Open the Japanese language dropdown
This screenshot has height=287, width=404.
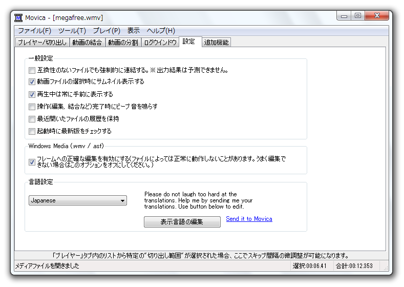pos(77,200)
